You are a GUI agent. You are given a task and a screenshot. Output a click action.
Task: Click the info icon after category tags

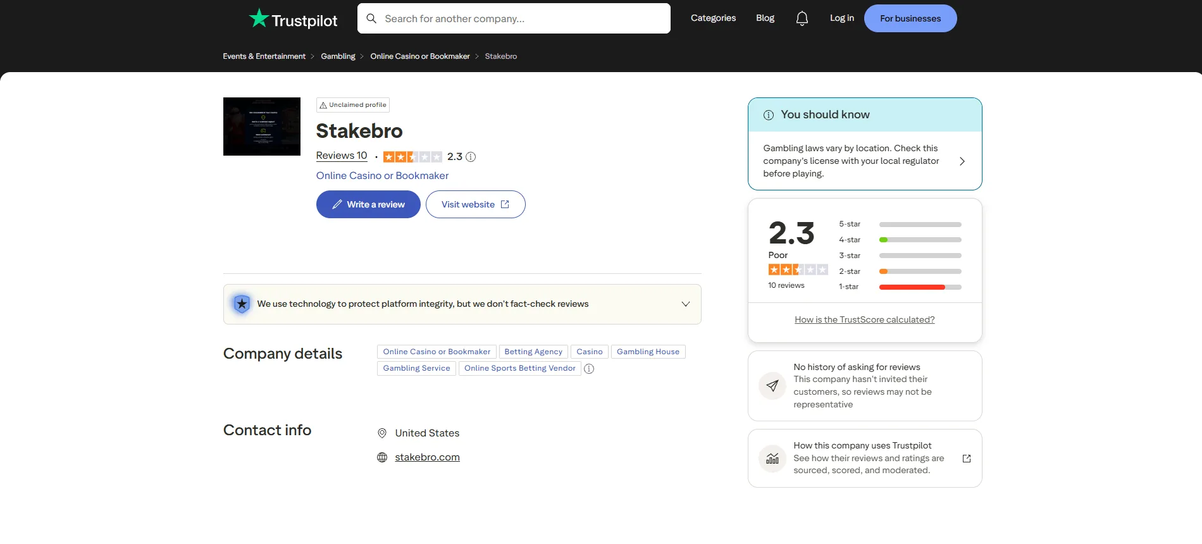tap(589, 369)
